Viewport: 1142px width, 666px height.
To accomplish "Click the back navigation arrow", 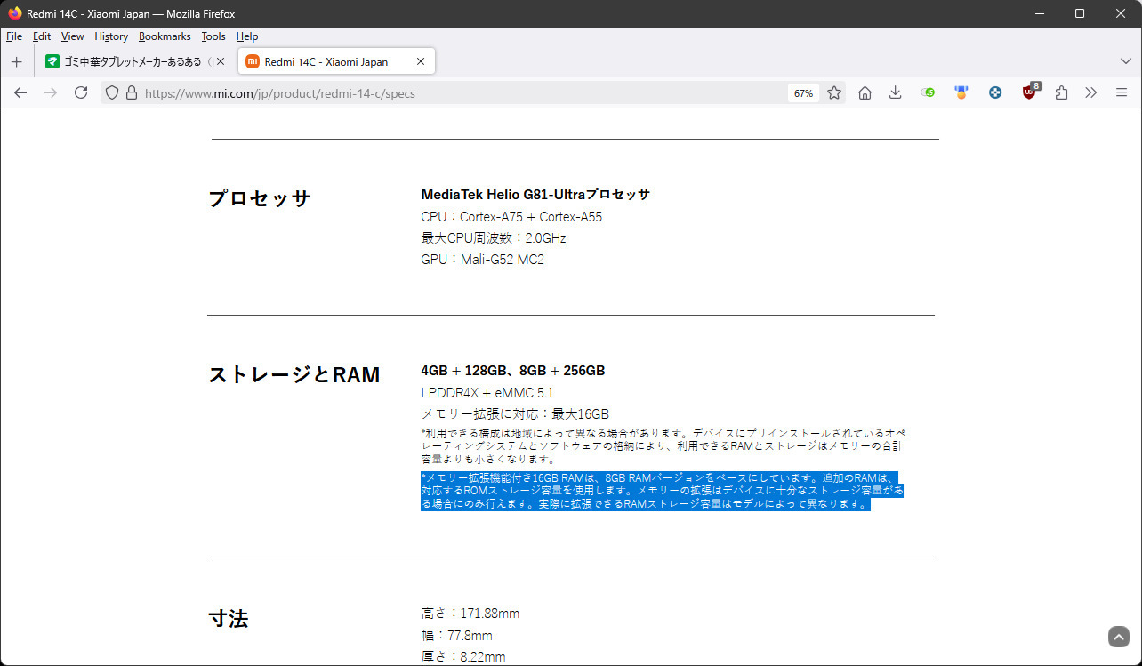I will point(20,92).
